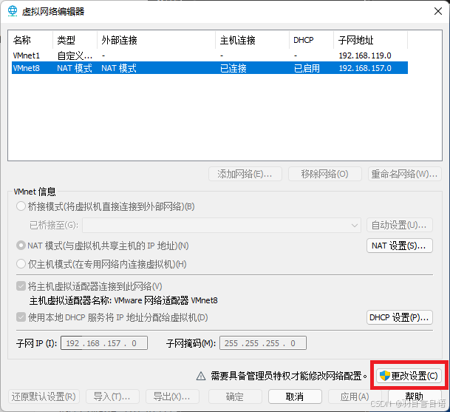Click subnet address 192.168.157.0
The image size is (450, 412).
click(x=365, y=68)
